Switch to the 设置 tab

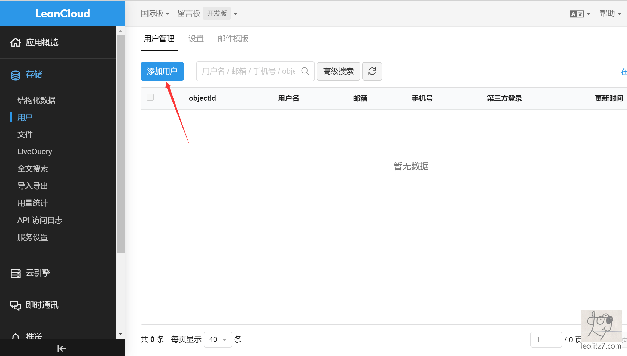point(196,39)
